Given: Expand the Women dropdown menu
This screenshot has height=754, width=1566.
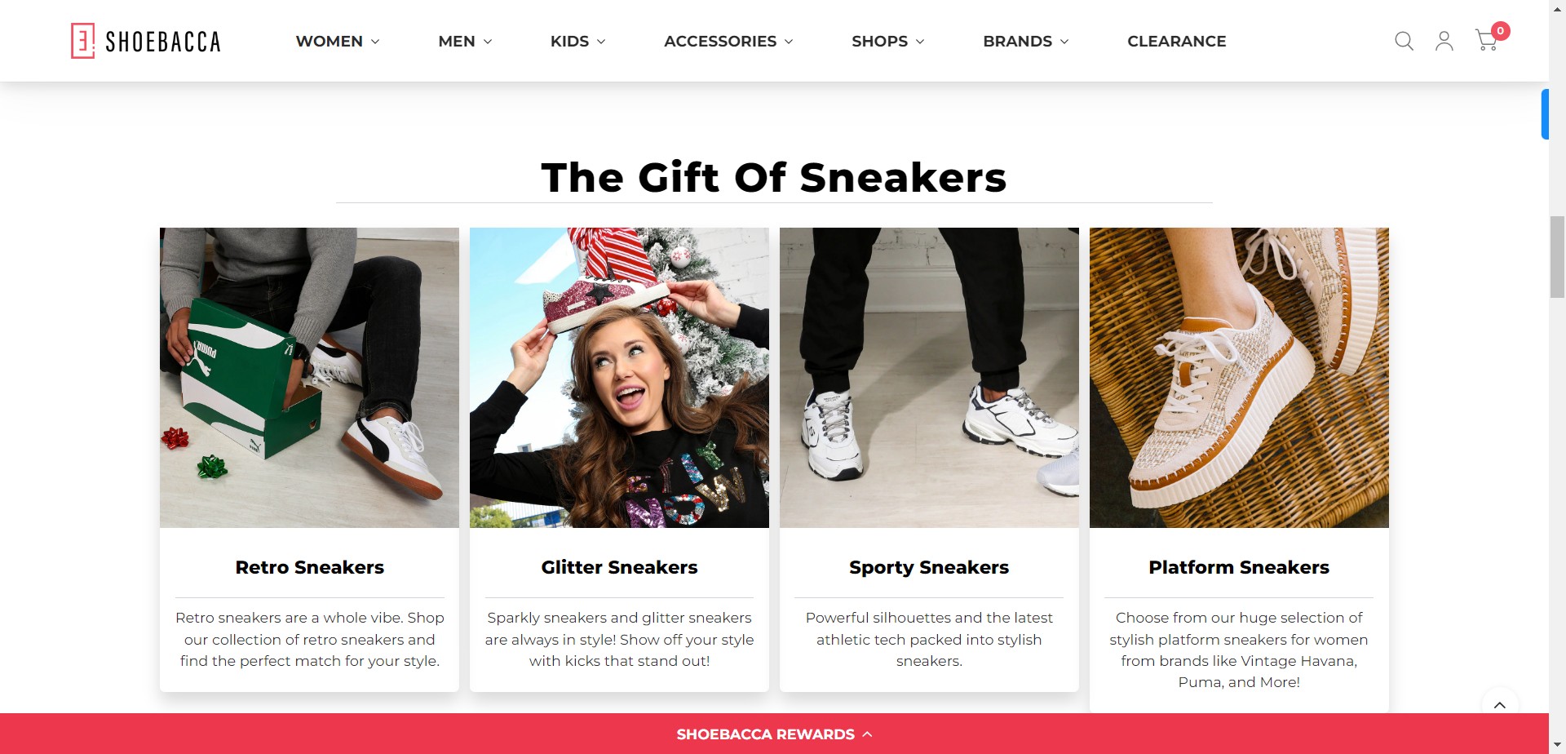Looking at the screenshot, I should click(x=338, y=41).
